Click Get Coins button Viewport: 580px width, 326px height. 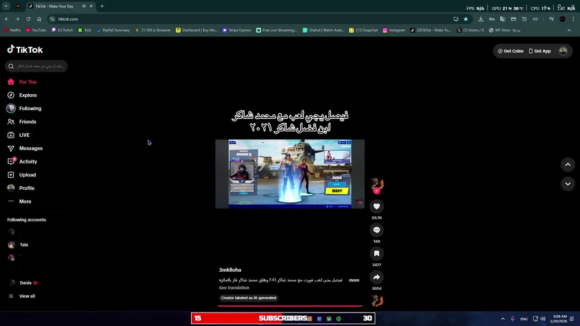pyautogui.click(x=511, y=51)
